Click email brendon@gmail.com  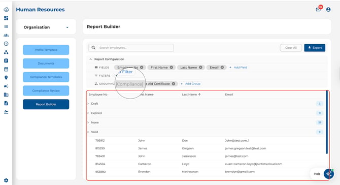(240, 172)
